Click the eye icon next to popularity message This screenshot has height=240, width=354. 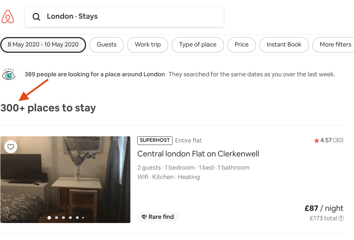click(x=9, y=74)
